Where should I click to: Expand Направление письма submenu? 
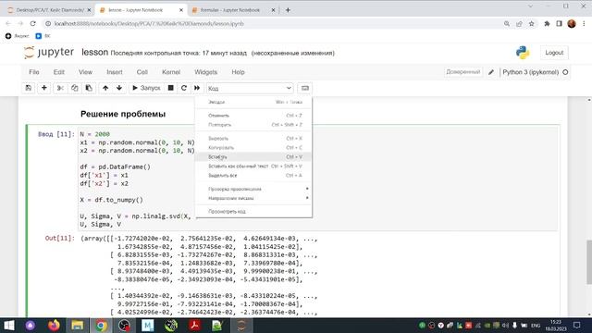click(254, 198)
